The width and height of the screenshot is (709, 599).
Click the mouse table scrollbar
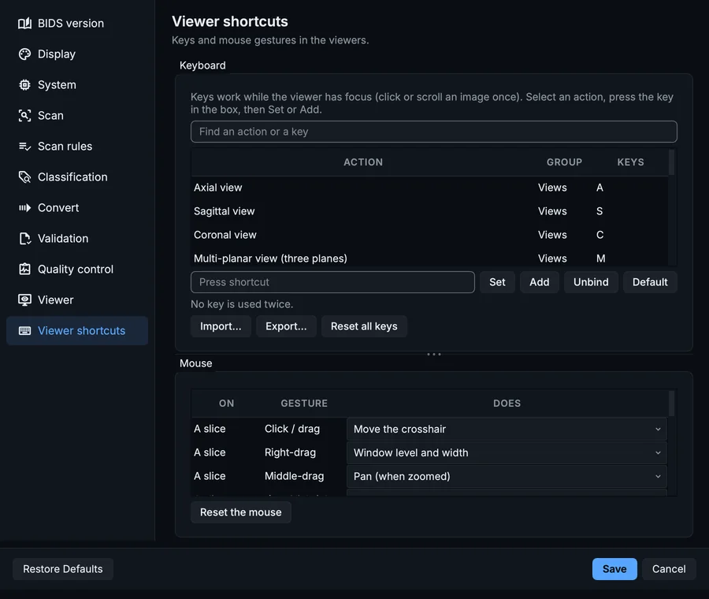672,404
